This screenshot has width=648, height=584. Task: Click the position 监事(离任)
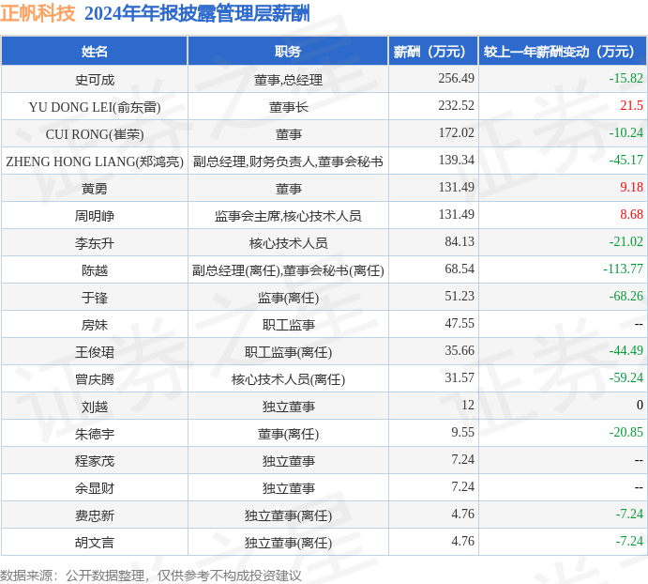tap(288, 298)
